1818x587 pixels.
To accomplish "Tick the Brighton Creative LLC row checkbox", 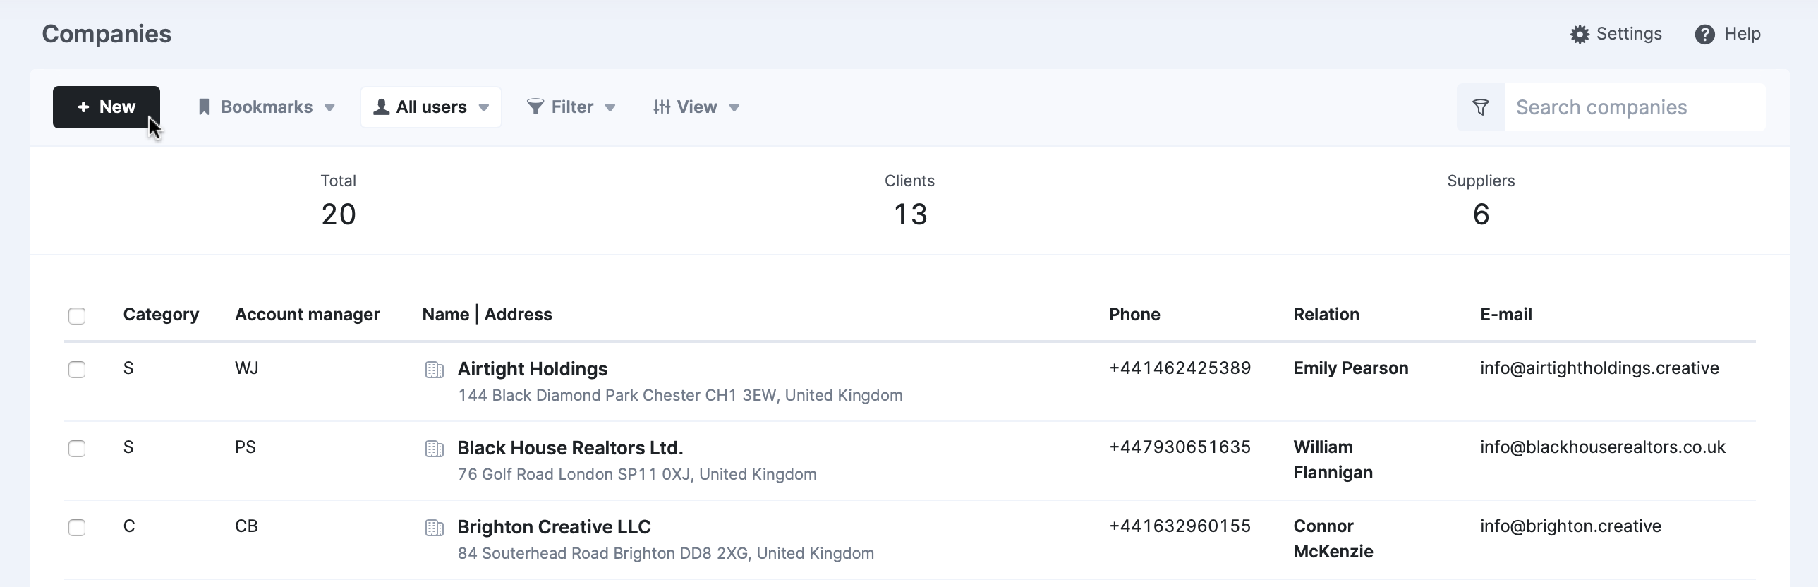I will (x=77, y=527).
